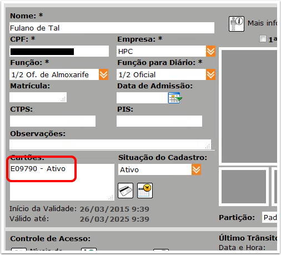Click the Observações text area
Viewport: 281px width, 255px height.
[x=110, y=144]
